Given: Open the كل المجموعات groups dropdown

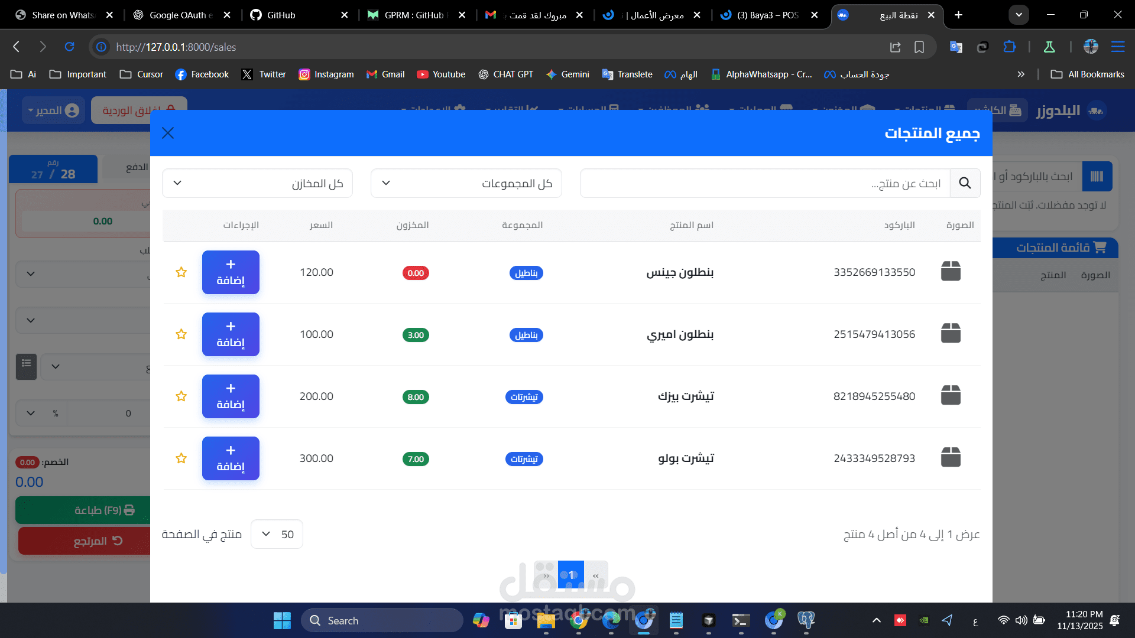Looking at the screenshot, I should tap(466, 183).
